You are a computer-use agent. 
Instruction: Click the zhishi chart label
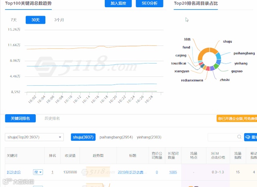pyautogui.click(x=224, y=80)
